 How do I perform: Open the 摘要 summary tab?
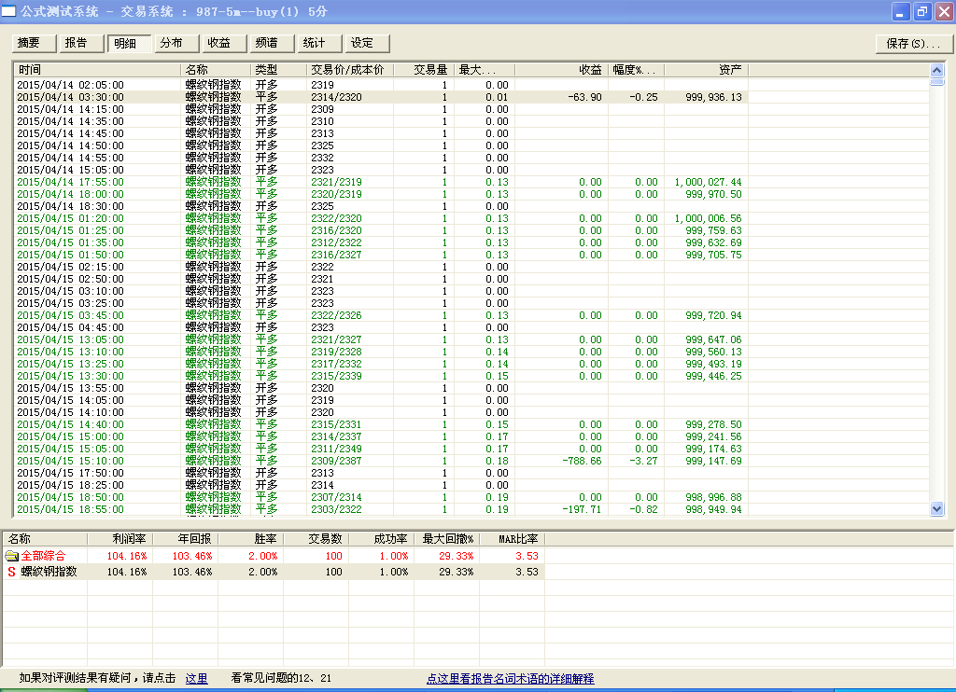click(x=35, y=43)
